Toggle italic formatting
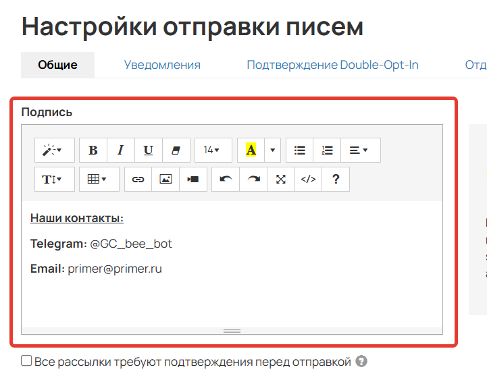 [x=121, y=151]
